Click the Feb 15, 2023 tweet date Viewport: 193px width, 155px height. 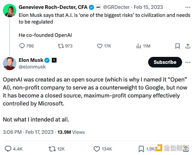tap(148, 7)
